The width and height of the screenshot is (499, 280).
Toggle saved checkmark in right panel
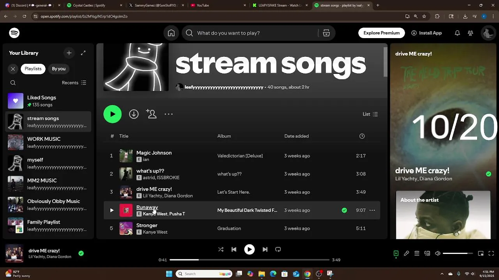point(488,174)
